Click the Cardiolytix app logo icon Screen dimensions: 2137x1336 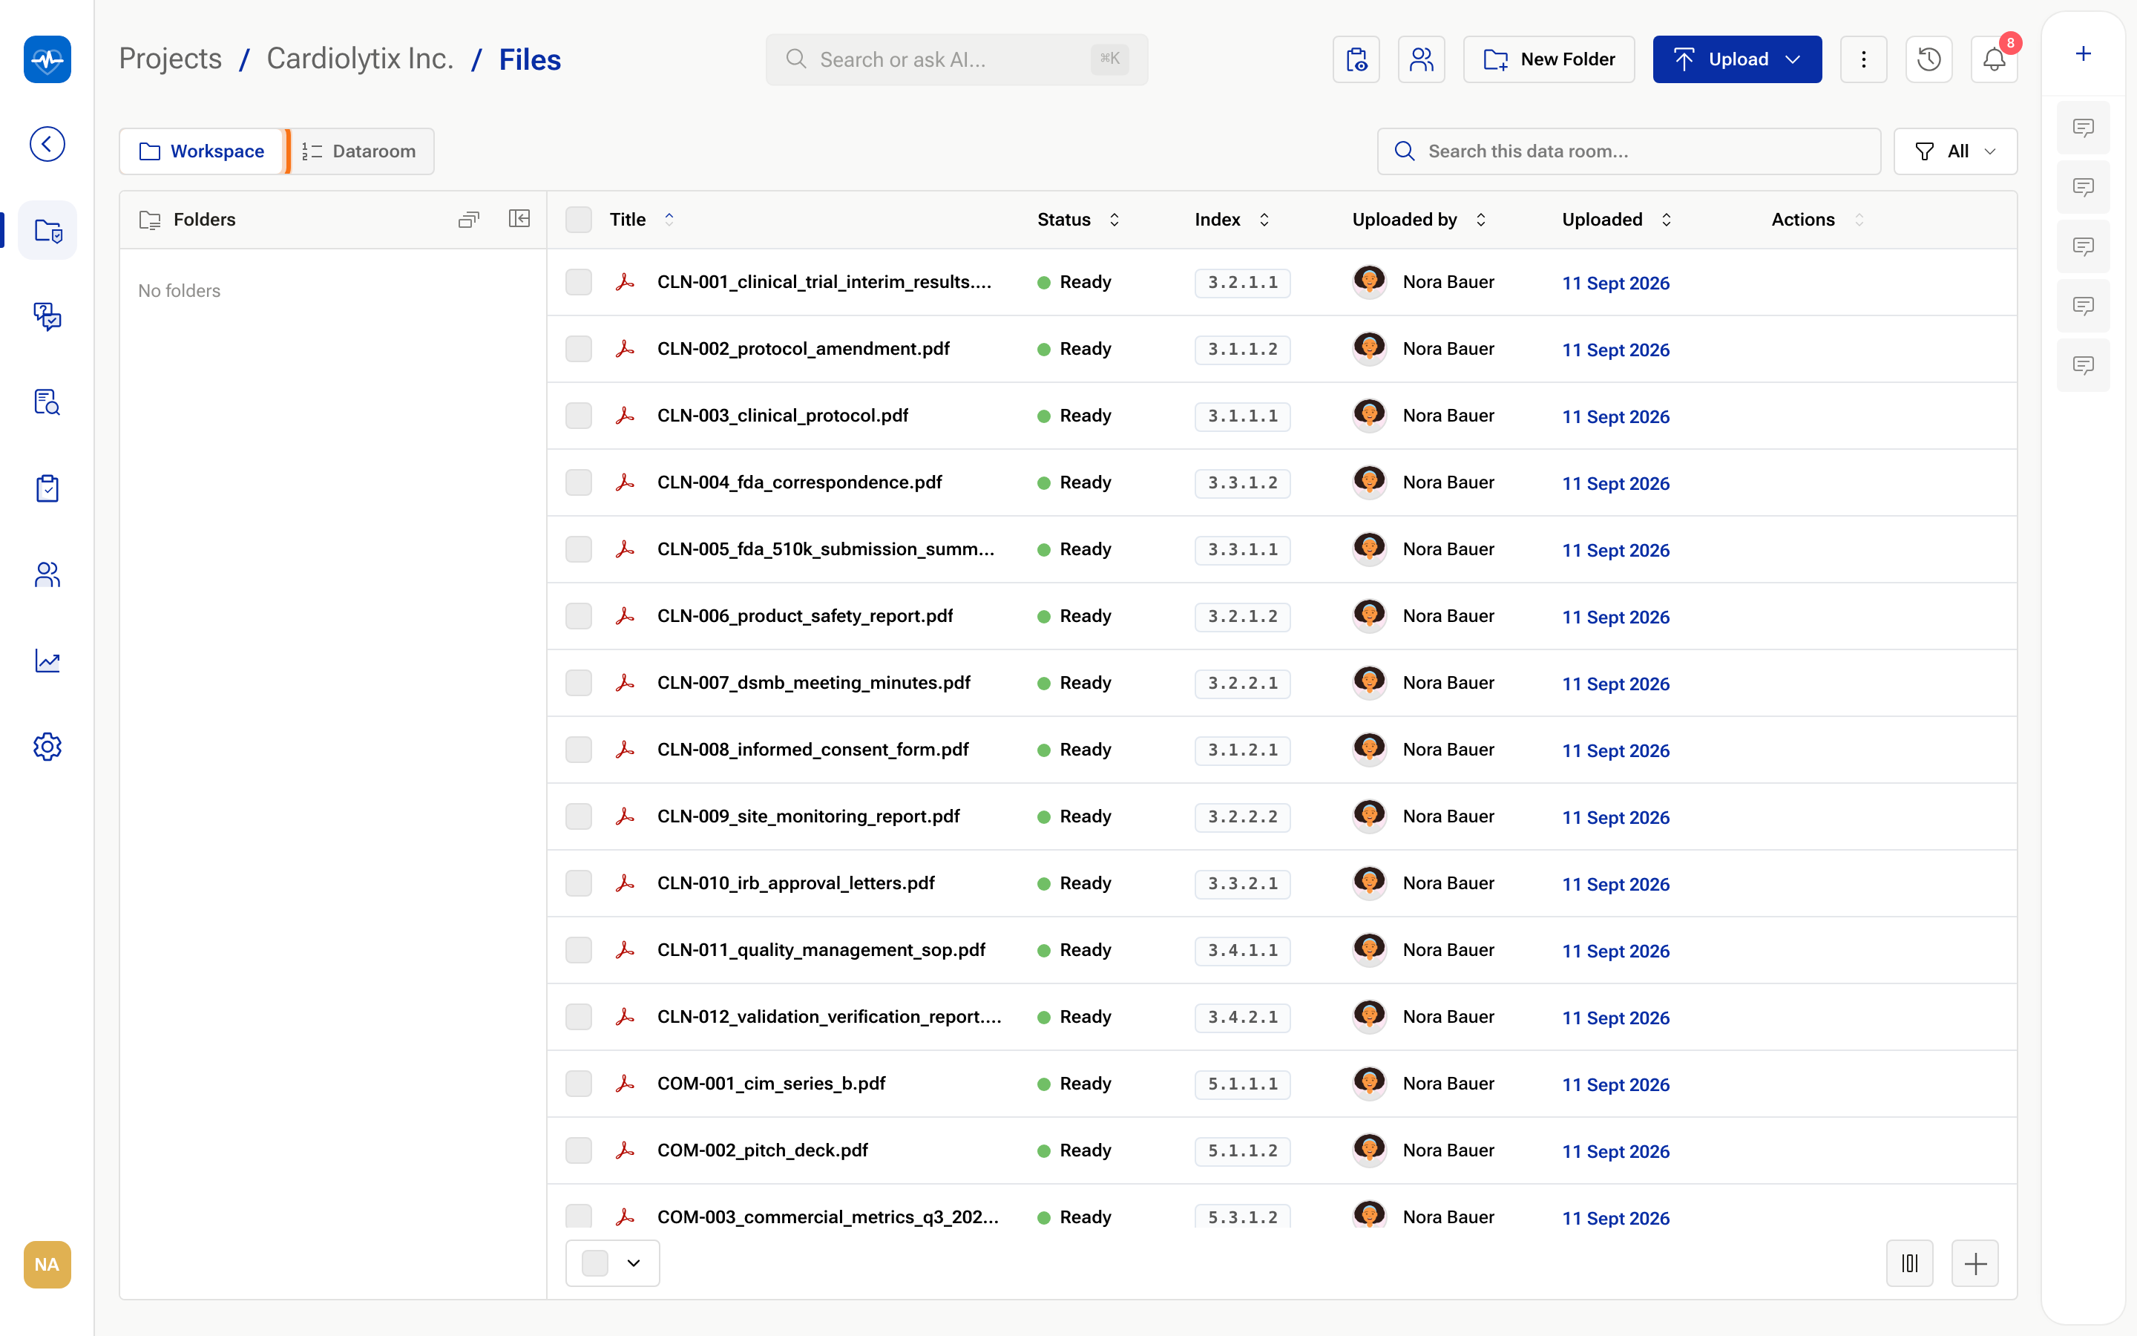[47, 59]
